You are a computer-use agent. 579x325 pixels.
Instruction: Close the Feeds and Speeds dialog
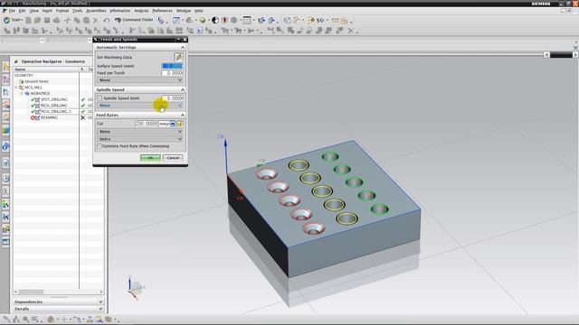point(185,40)
